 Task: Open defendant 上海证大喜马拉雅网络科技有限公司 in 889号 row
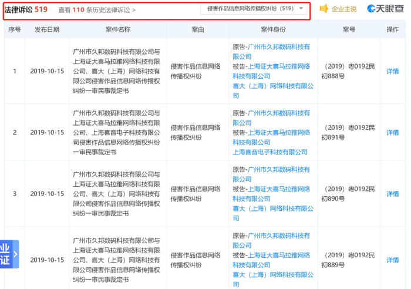[271, 260]
